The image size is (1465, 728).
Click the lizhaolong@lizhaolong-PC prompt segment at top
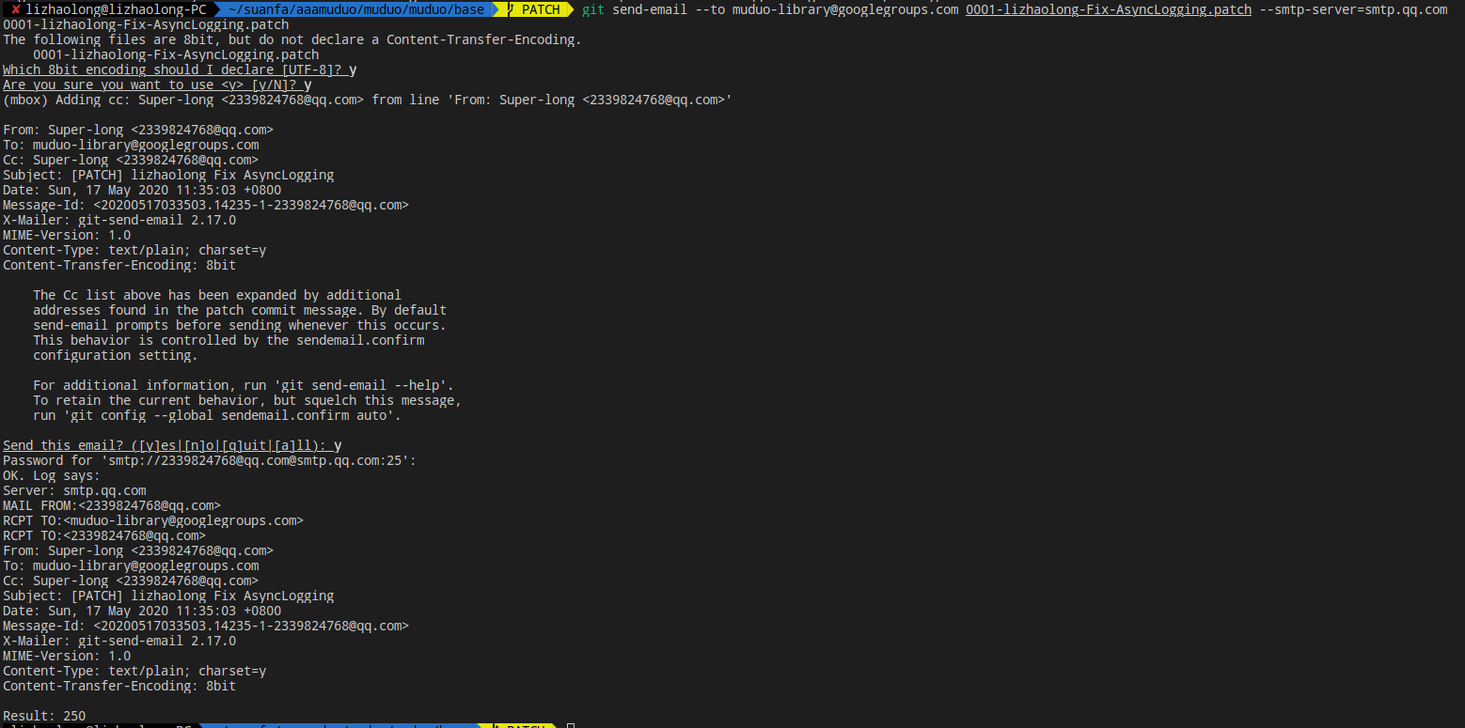click(116, 9)
